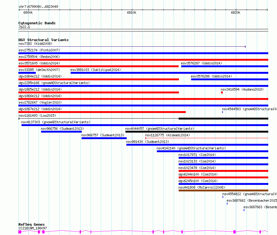Click esv3571605 (Uddin2014) variant label

point(39,63)
